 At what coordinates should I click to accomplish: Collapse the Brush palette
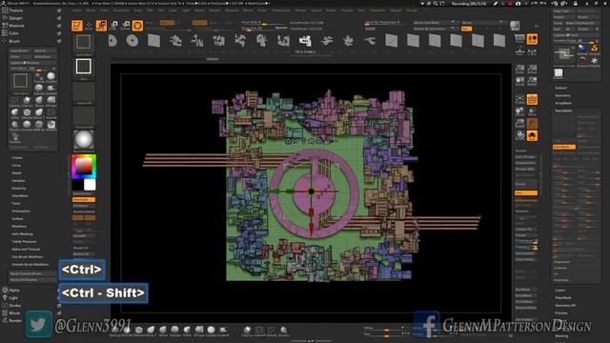click(x=14, y=41)
